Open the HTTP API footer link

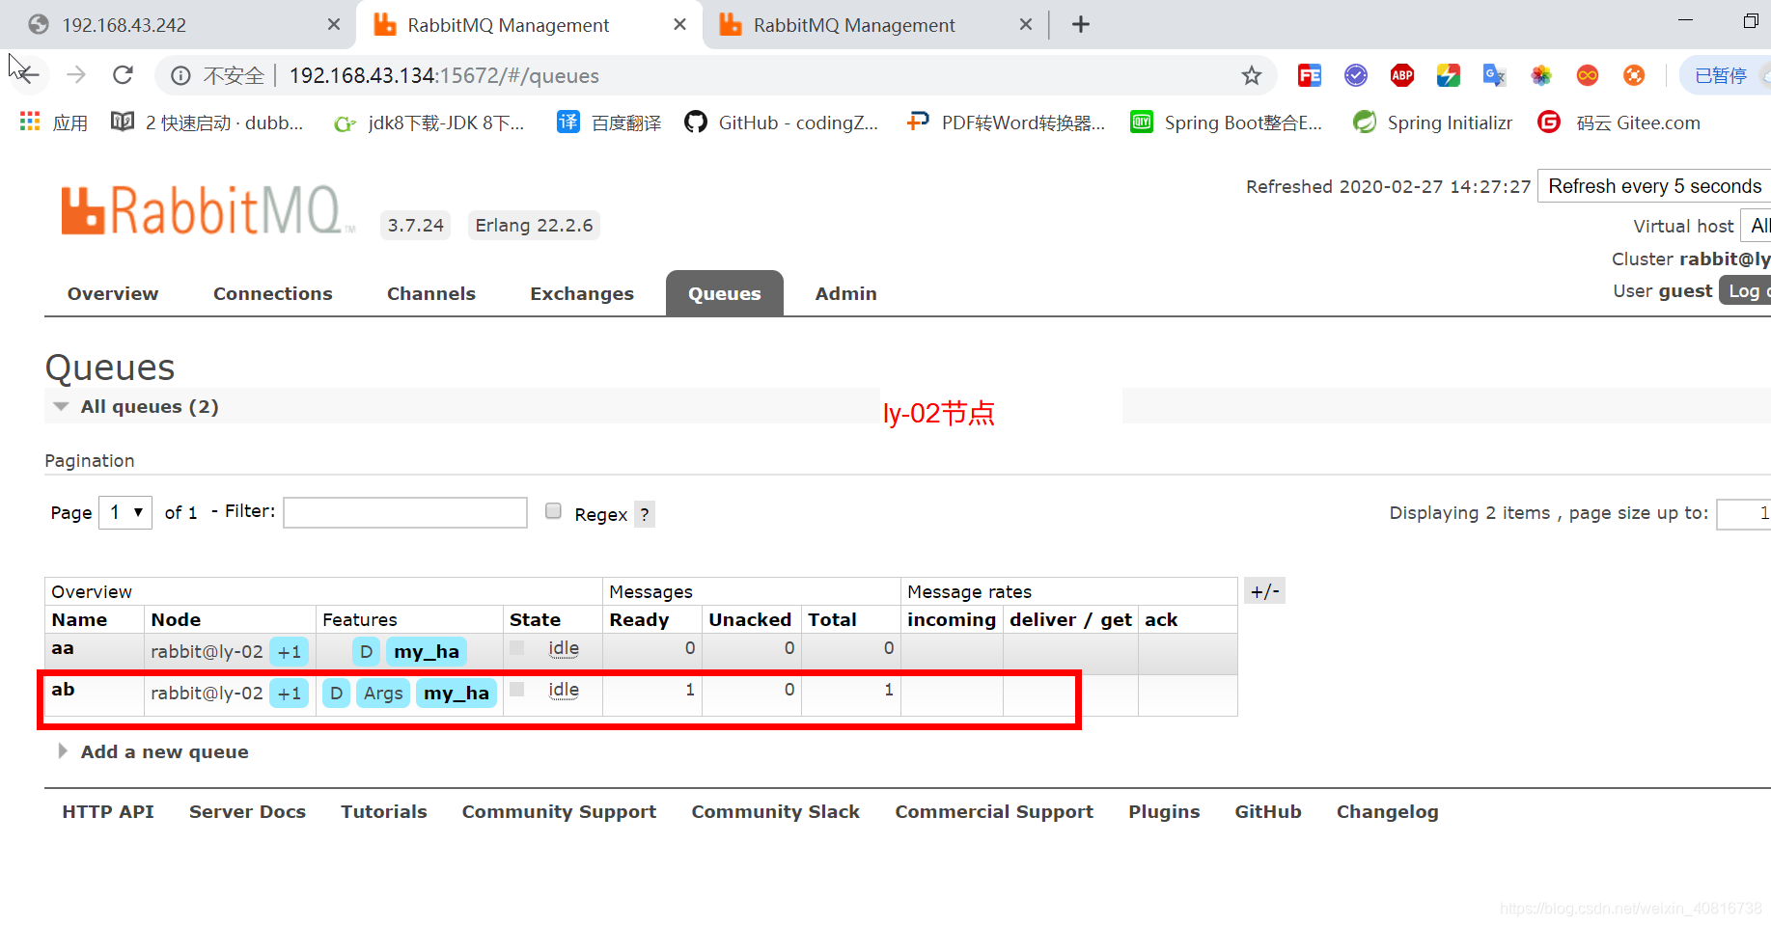click(x=108, y=811)
